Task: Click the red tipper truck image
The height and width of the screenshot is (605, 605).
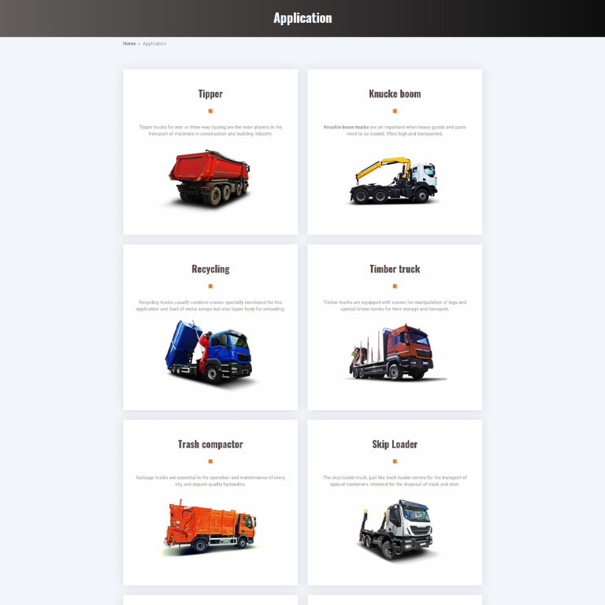Action: [x=210, y=179]
